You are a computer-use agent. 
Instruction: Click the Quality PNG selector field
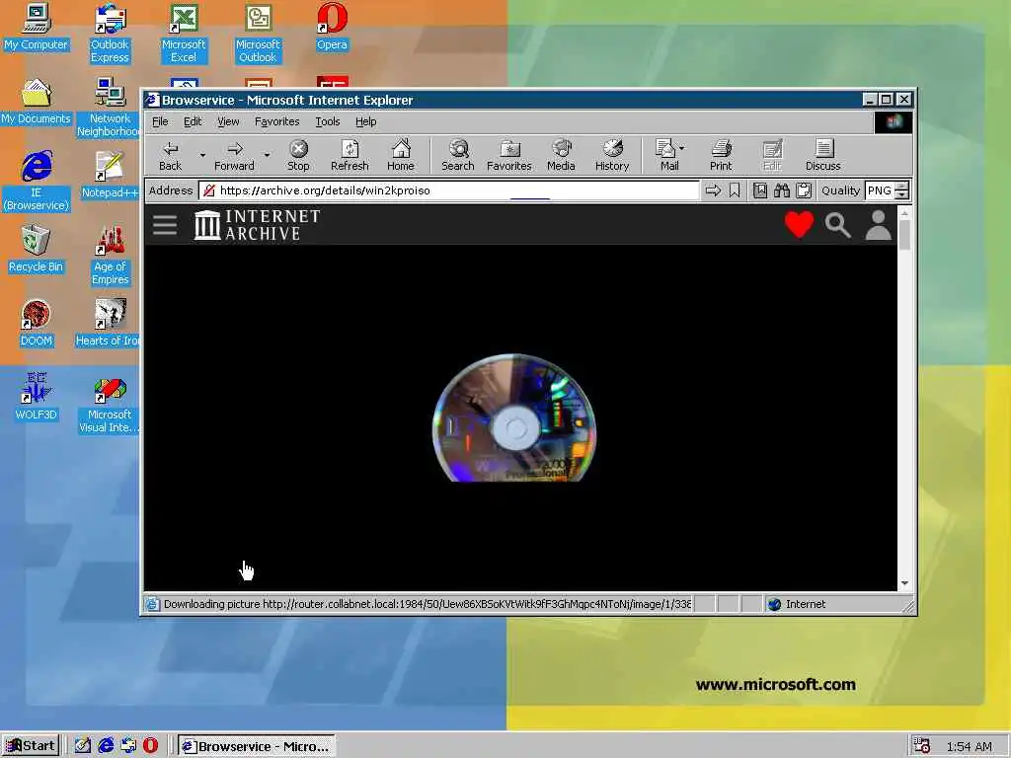[880, 190]
